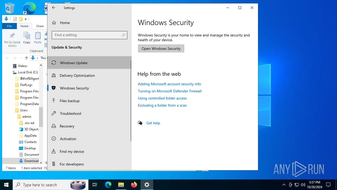Select AppData folder in tree
Viewport: 337px width, 190px height.
pyautogui.click(x=30, y=135)
